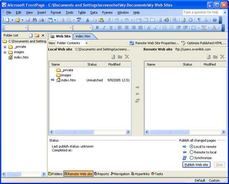Open the Font name dropdown
Viewport: 229px width, 184px height.
click(x=70, y=27)
